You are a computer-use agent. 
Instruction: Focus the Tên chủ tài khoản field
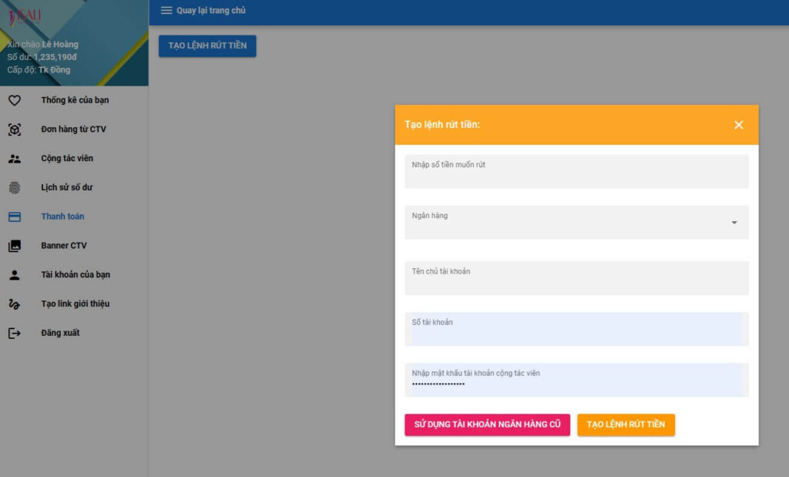click(x=576, y=278)
